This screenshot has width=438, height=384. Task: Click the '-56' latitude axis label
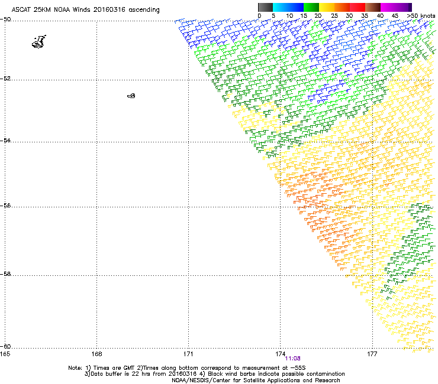tap(5, 205)
